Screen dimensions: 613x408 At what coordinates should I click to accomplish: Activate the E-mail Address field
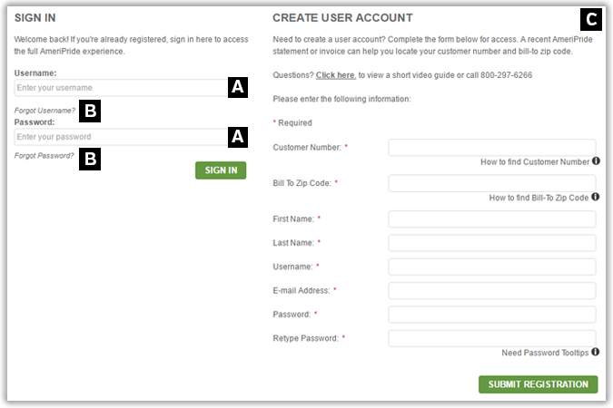(491, 290)
